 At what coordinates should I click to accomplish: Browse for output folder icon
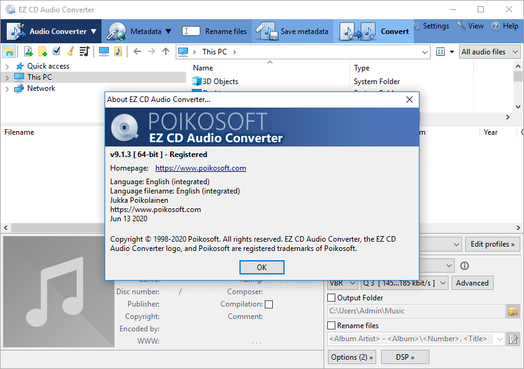click(x=513, y=312)
